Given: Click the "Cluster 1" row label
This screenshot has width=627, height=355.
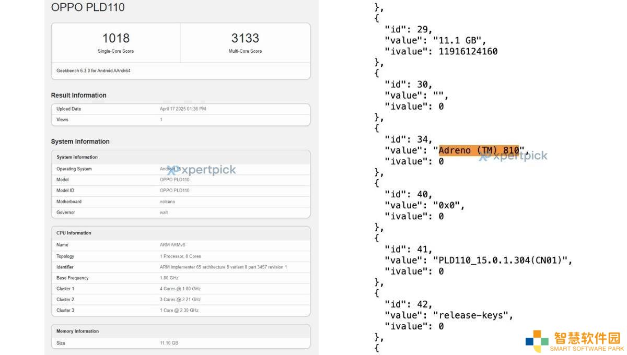Looking at the screenshot, I should 65,289.
